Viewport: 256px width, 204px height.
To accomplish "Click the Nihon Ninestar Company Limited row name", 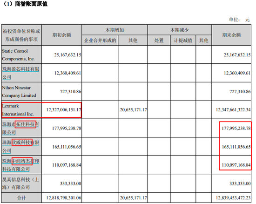I will 19,91.
